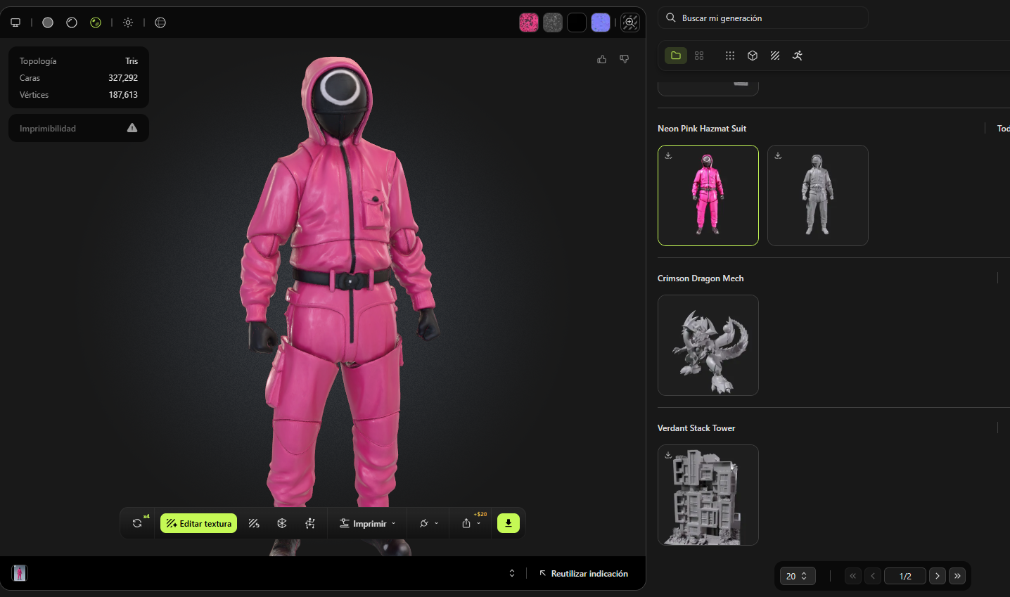This screenshot has height=597, width=1010.
Task: Select the solid gray shading mode circle
Action: click(48, 23)
